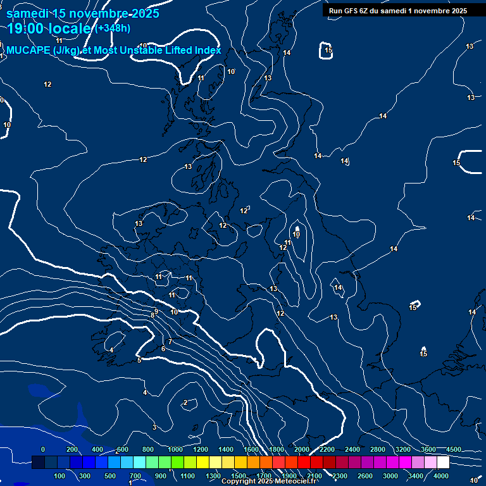Click the '(+348h)' forecast offset
The width and height of the screenshot is (486, 486).
(113, 28)
